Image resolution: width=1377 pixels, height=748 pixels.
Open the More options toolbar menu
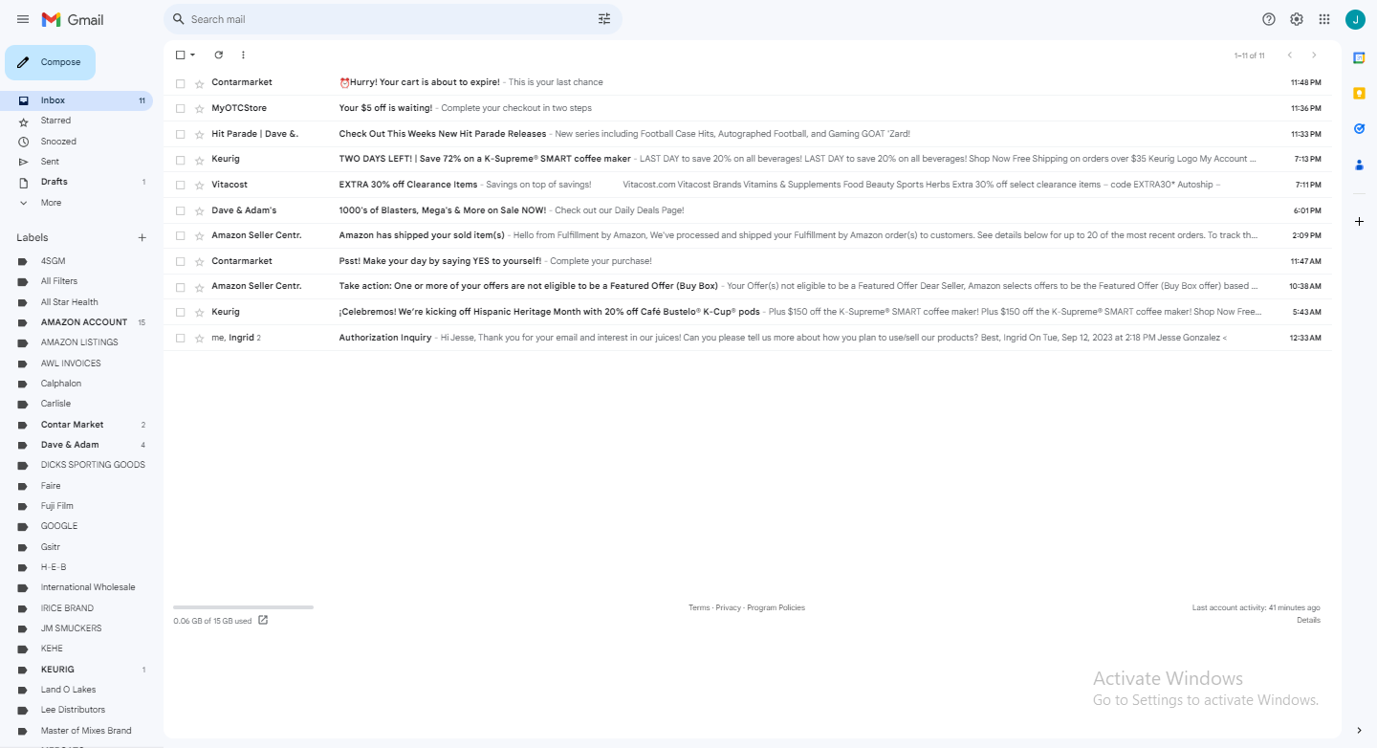tap(243, 55)
